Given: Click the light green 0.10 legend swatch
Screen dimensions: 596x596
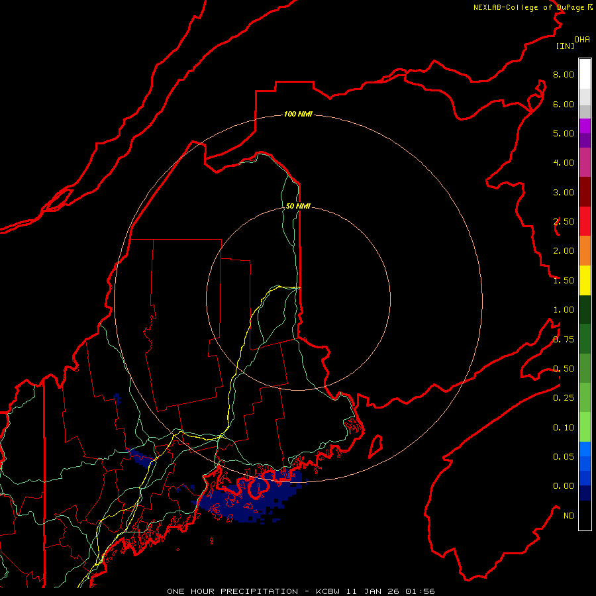Looking at the screenshot, I should click(x=585, y=426).
